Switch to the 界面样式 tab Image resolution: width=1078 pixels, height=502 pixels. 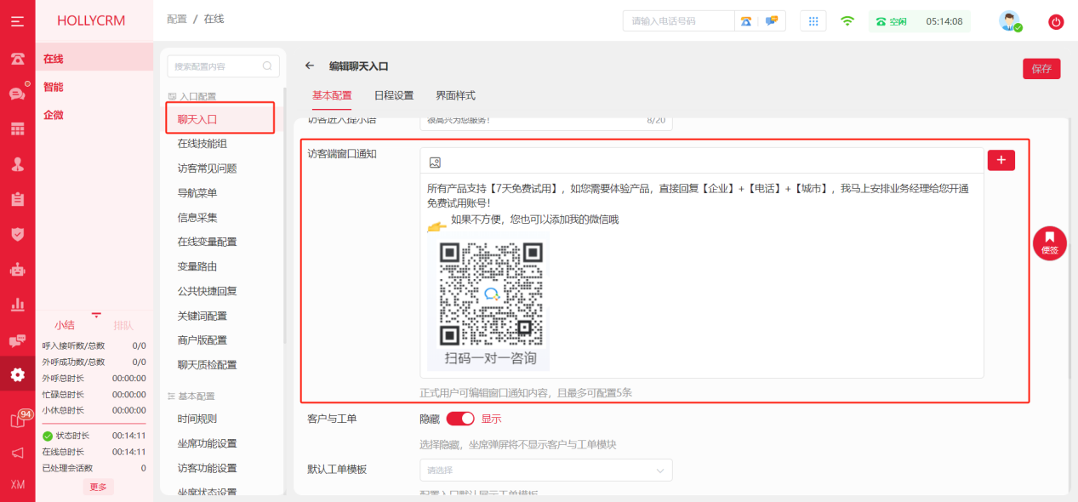pyautogui.click(x=456, y=95)
